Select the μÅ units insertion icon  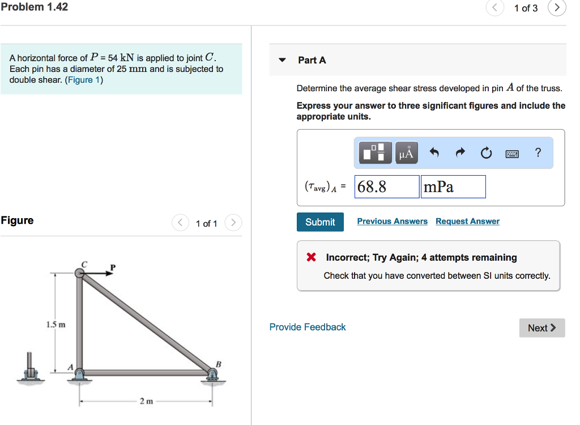pyautogui.click(x=406, y=152)
